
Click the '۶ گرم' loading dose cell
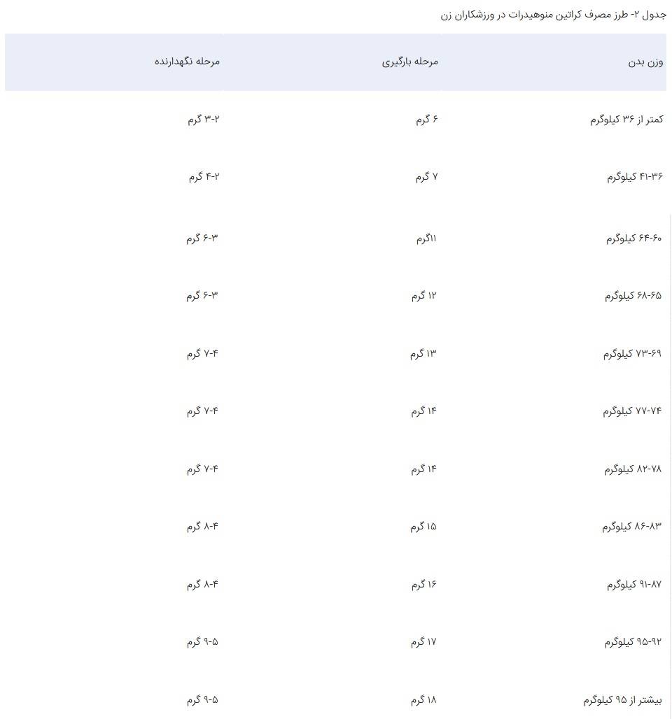pyautogui.click(x=427, y=120)
